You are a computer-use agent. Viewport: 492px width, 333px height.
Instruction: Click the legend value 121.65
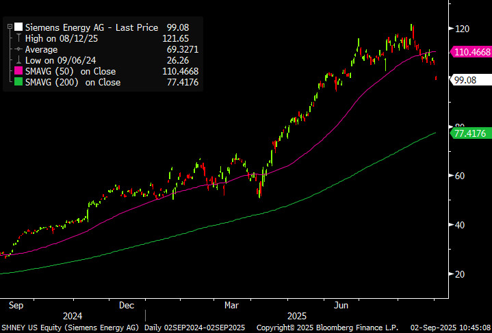pyautogui.click(x=176, y=38)
